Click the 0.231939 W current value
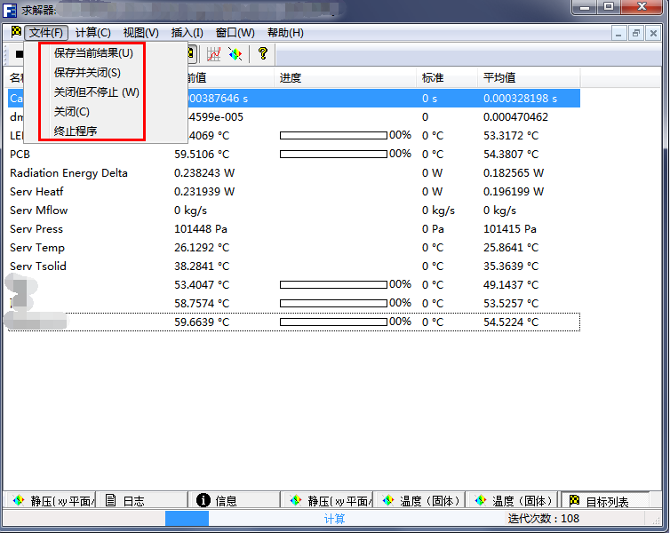This screenshot has width=670, height=533. coord(204,192)
